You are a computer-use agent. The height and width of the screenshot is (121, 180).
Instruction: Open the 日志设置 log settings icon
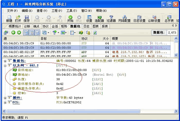point(139,18)
